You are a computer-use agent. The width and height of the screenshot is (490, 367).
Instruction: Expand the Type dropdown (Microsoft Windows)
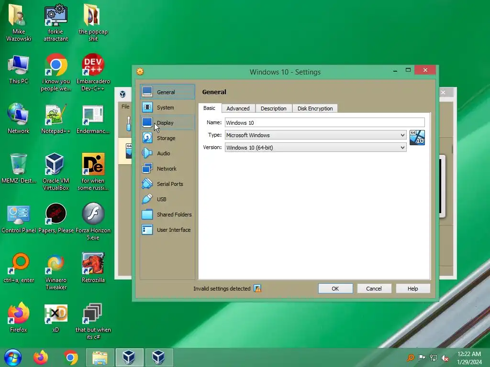(x=316, y=135)
